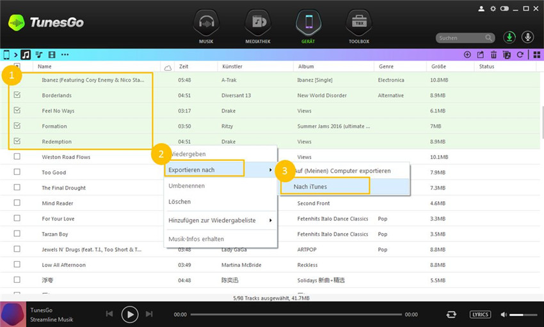Skip to the next track

[149, 314]
